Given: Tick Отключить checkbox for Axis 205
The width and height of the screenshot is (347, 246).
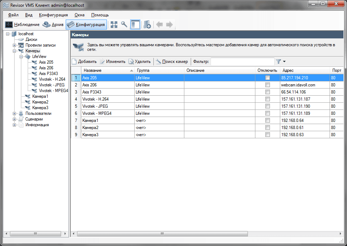Looking at the screenshot, I should pos(267,78).
